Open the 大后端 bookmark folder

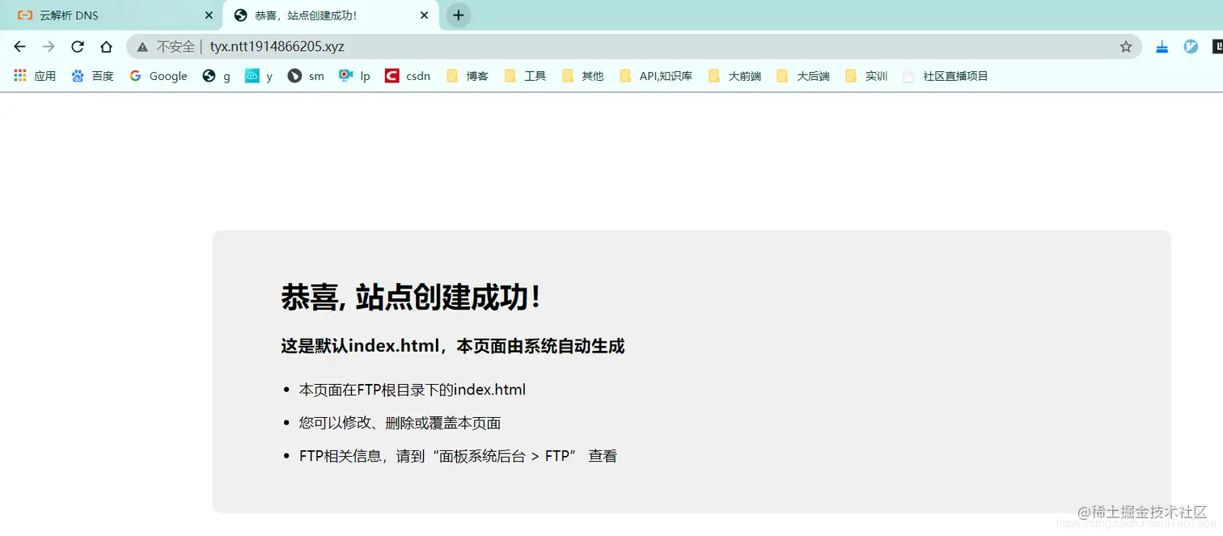(802, 76)
